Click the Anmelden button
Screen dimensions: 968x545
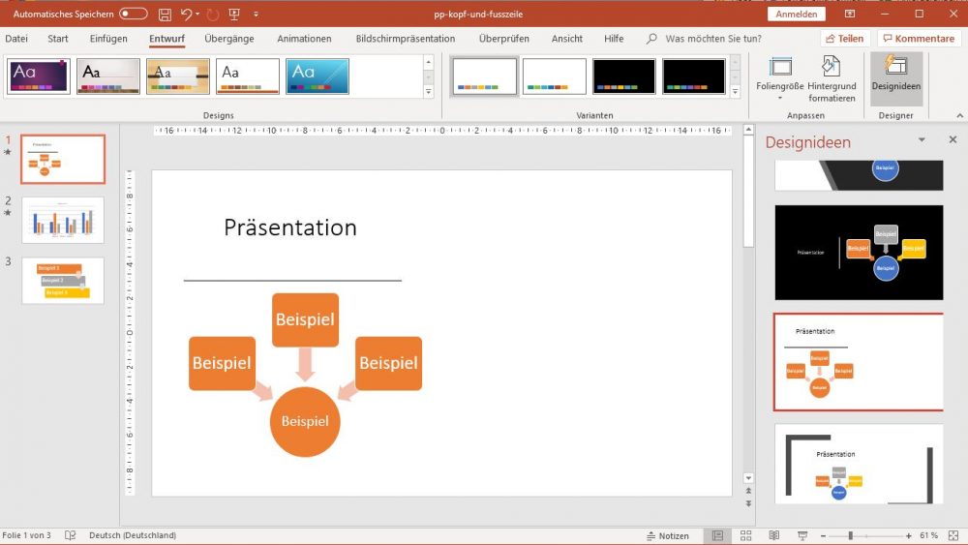(x=797, y=14)
